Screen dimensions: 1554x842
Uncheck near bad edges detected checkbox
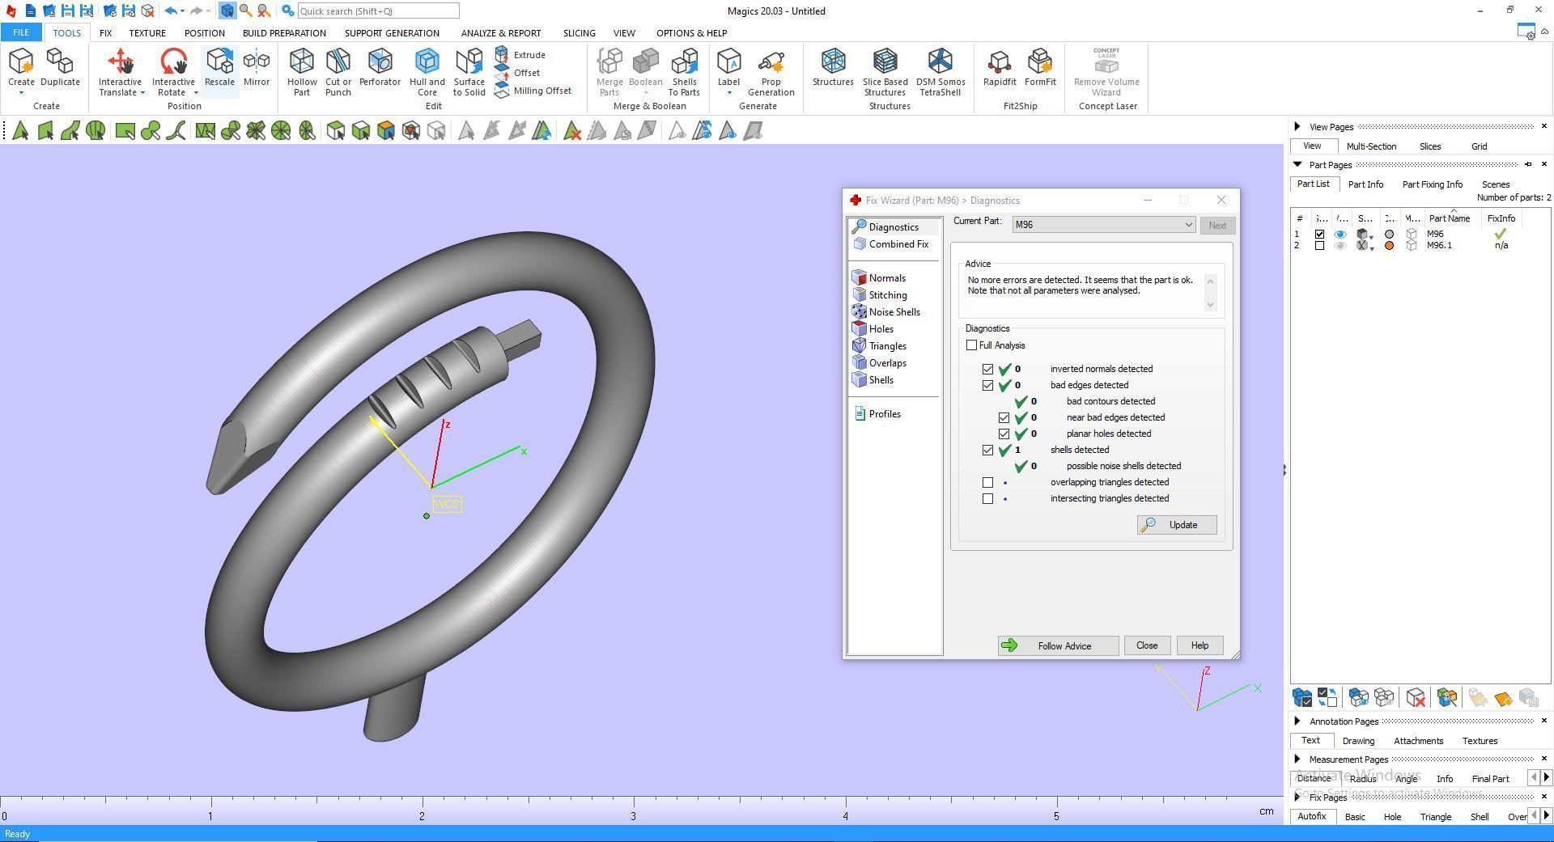click(1004, 417)
